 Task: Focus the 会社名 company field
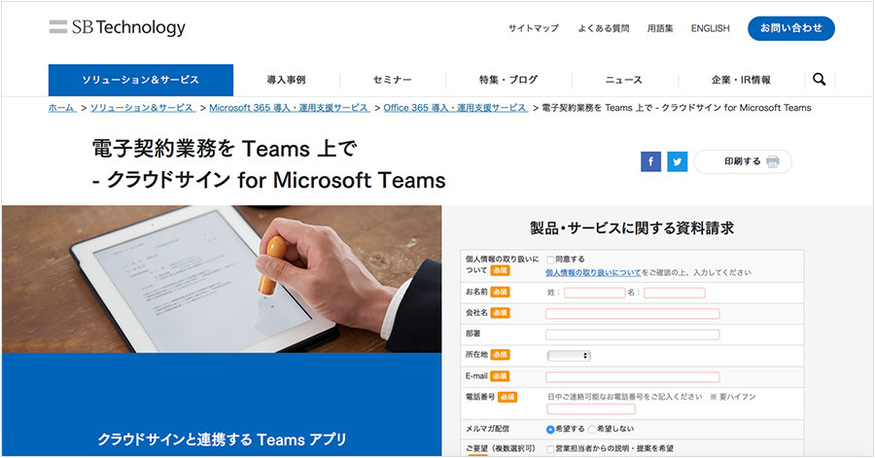click(632, 313)
